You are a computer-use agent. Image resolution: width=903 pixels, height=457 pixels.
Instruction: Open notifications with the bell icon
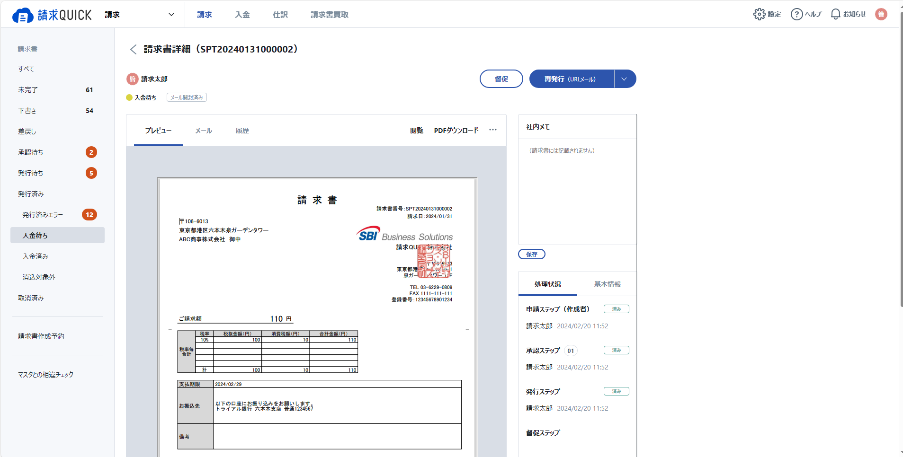coord(835,14)
